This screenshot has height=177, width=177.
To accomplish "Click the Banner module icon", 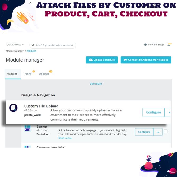I will (x=27, y=128).
